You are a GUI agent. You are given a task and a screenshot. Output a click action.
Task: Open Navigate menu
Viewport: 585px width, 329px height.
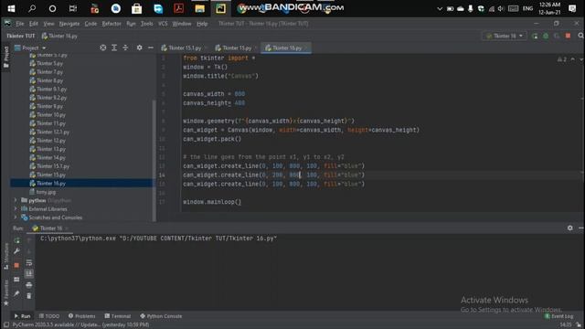pos(69,24)
